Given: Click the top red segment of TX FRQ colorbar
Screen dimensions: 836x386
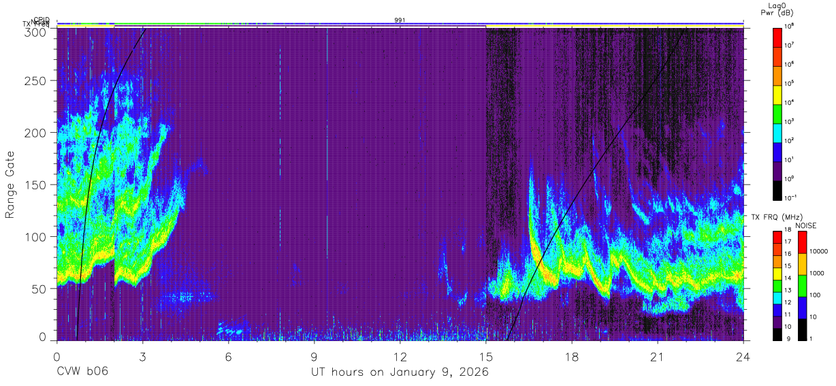Looking at the screenshot, I should pos(777,237).
